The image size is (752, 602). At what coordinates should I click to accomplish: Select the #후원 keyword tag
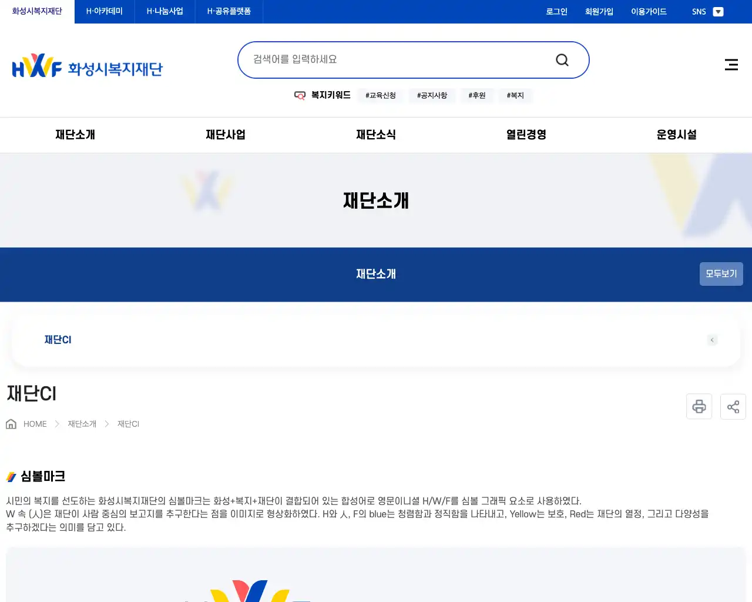coord(477,95)
